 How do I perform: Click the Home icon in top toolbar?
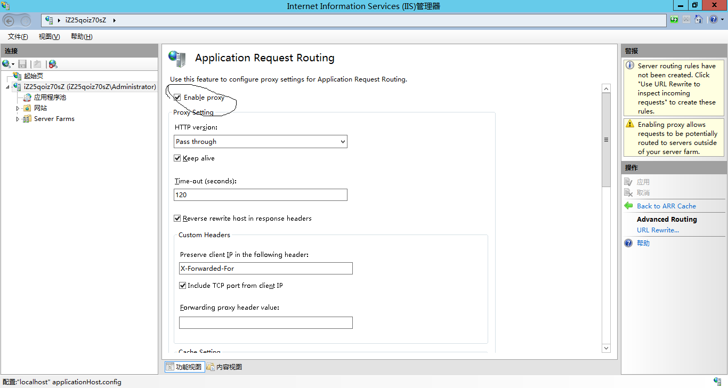click(x=698, y=20)
